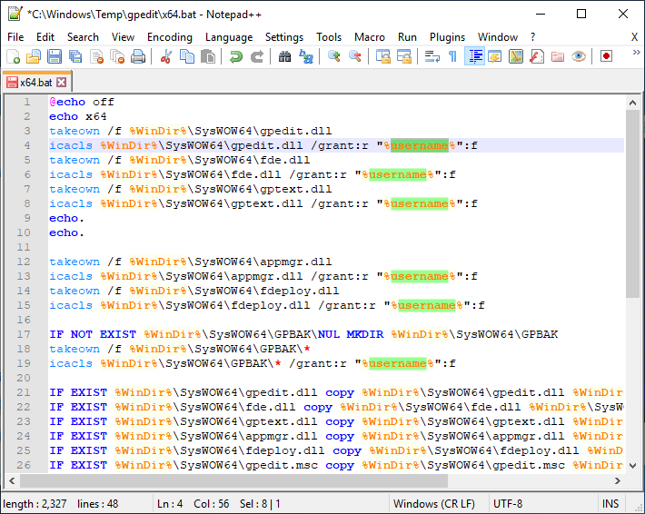
Task: Click the Print icon in toolbar
Action: (138, 56)
